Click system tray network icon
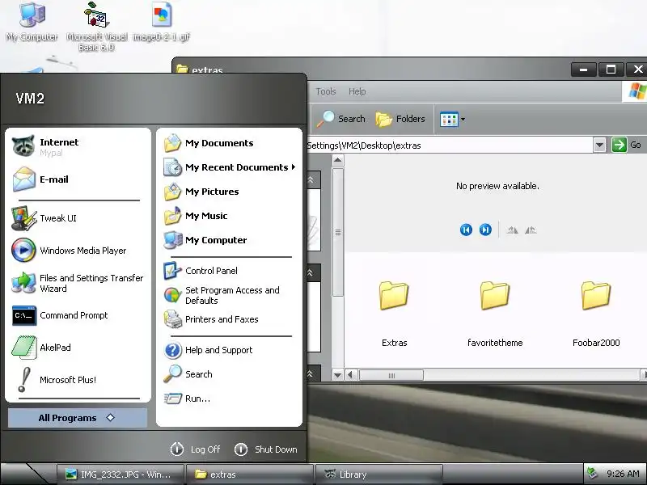Viewport: 647px width, 485px height. (593, 473)
